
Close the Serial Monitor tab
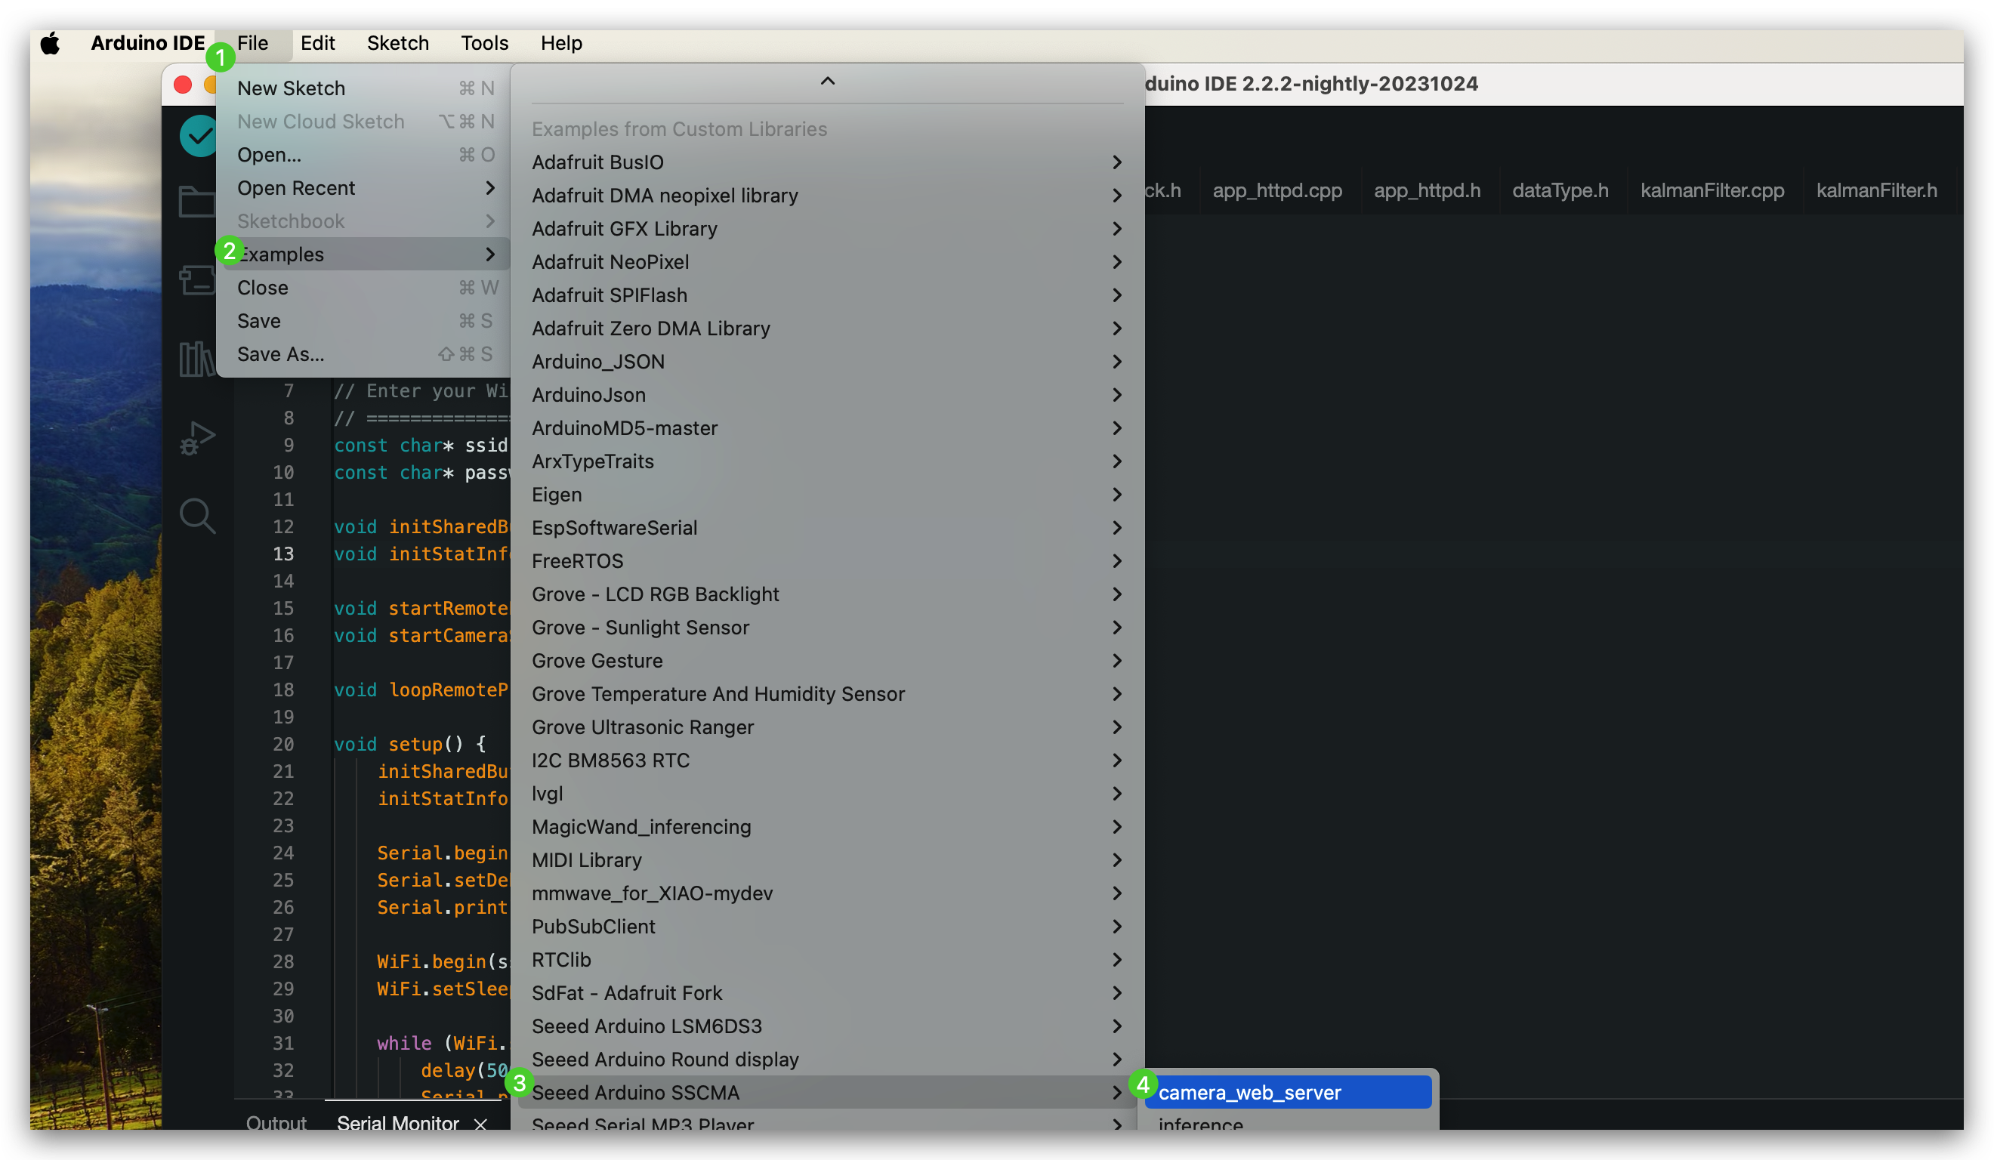[x=480, y=1123]
